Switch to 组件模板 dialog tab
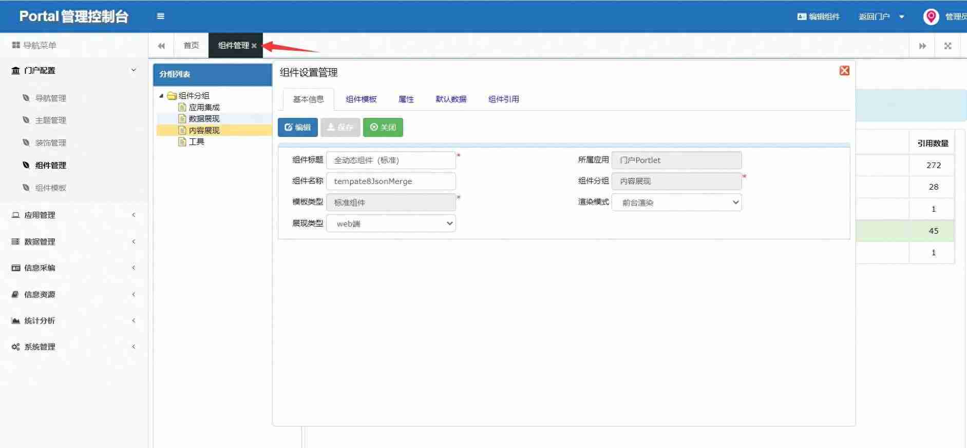The height and width of the screenshot is (448, 967). coord(361,99)
